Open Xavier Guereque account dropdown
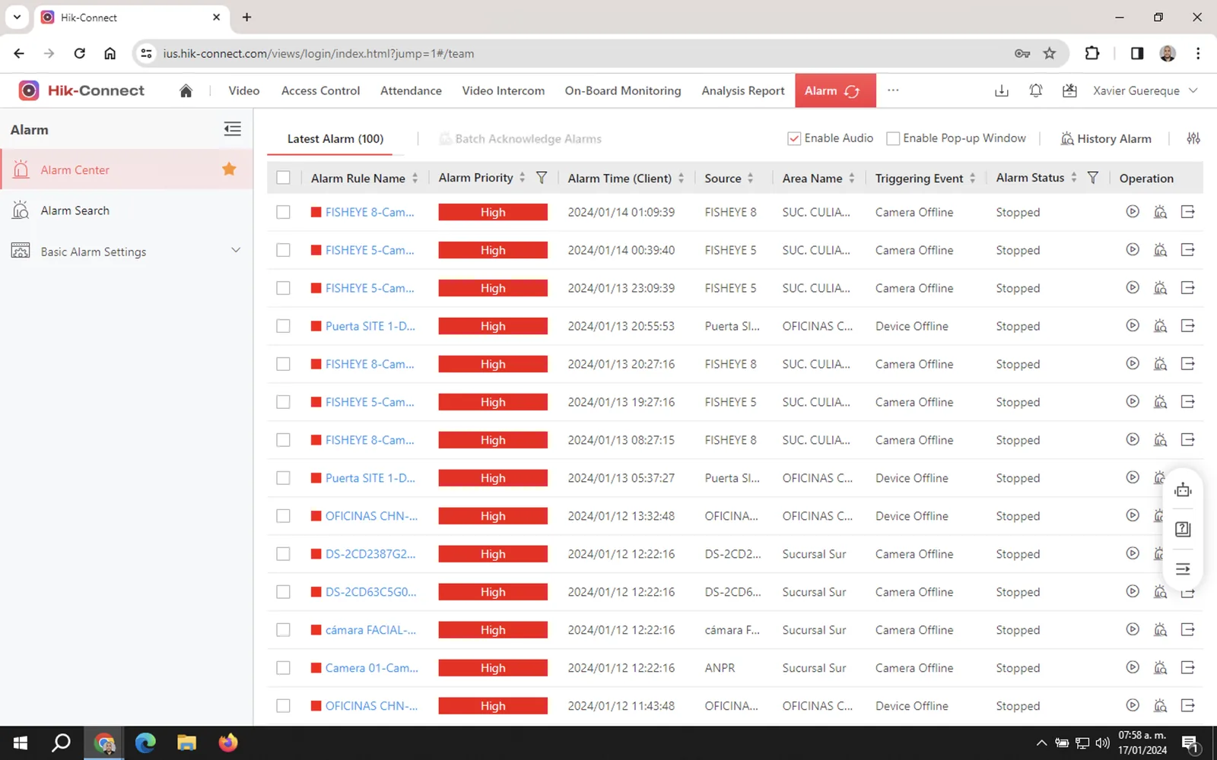Viewport: 1217px width, 760px height. [x=1145, y=90]
